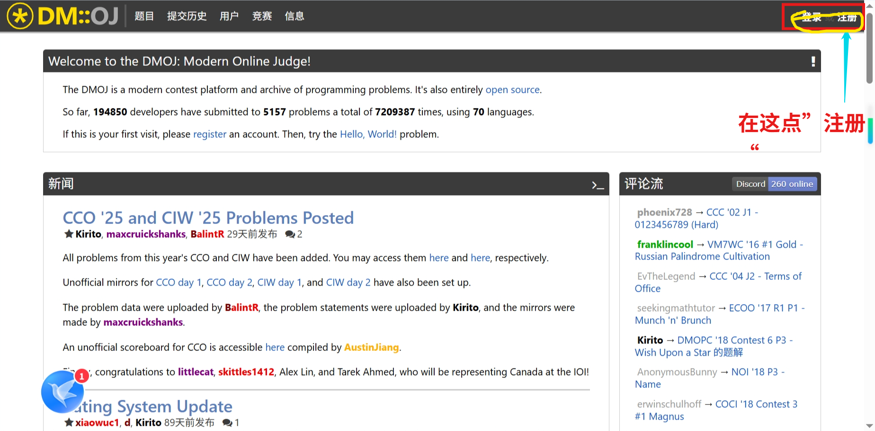
Task: Open ECOO '17 R1 P1 Munch 'n' Brunch
Action: 720,314
